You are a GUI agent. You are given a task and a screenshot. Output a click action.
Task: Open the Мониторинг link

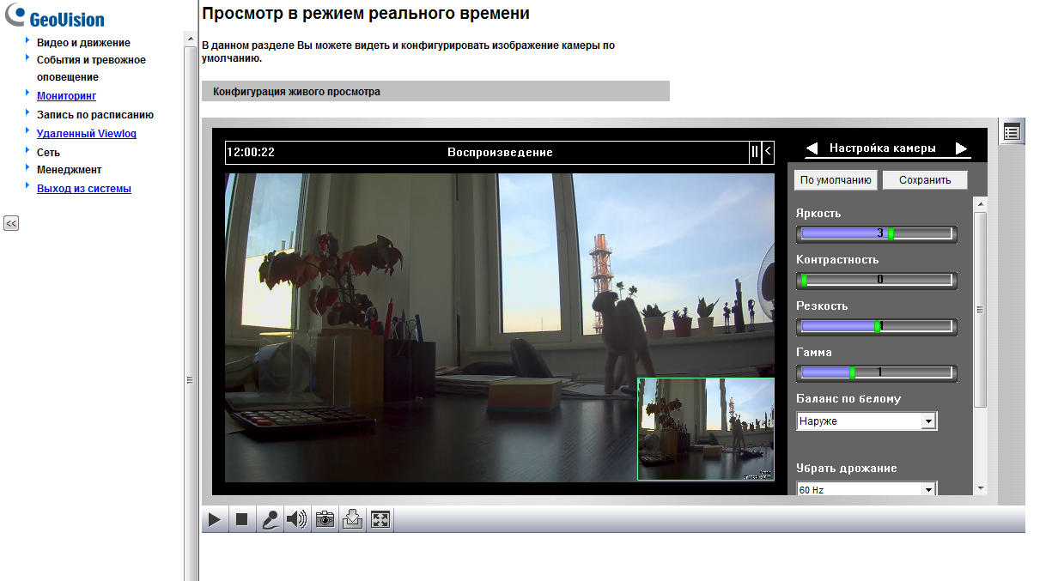click(x=66, y=96)
